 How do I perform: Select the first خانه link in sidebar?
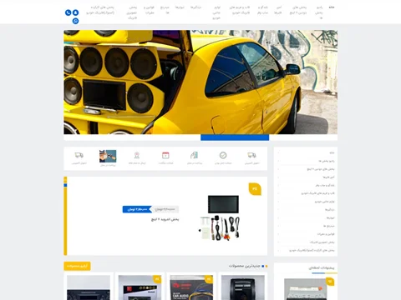tap(332, 152)
